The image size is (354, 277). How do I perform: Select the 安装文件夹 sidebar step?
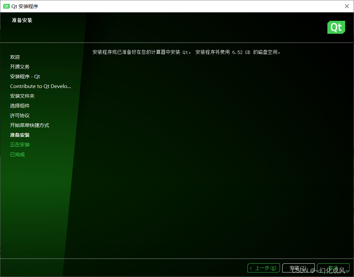click(22, 96)
